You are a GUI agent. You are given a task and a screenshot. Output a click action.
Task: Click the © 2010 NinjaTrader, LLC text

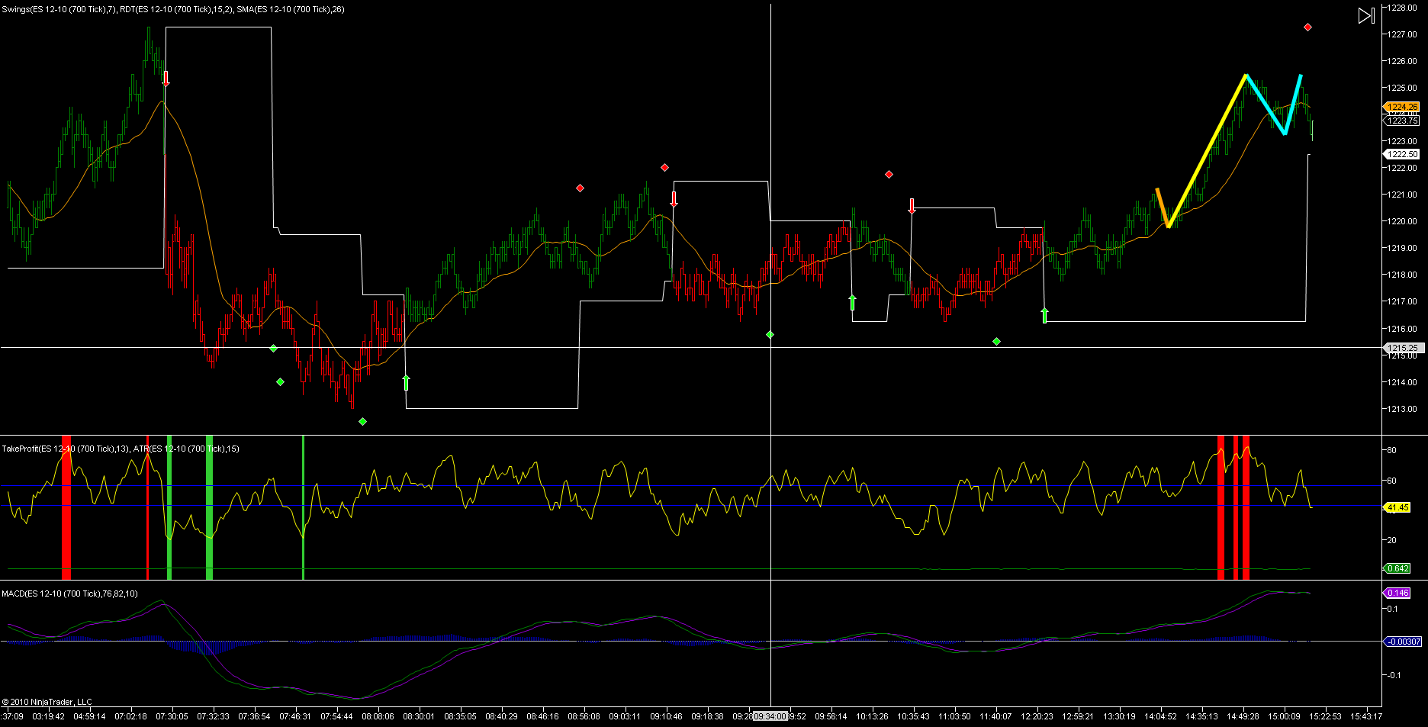coord(47,702)
